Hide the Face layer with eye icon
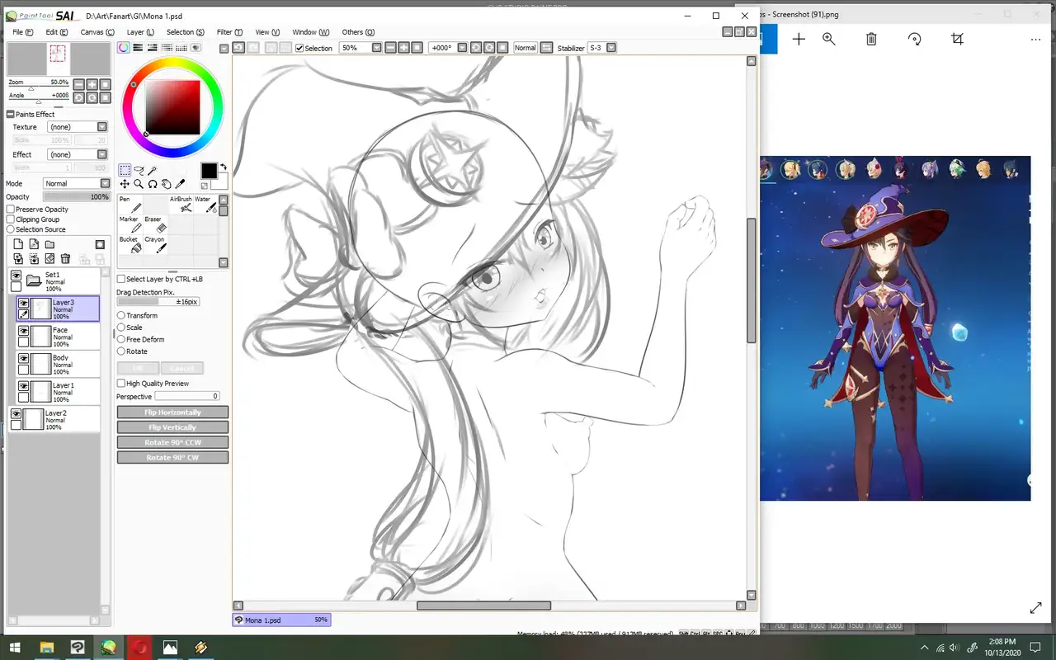Image resolution: width=1056 pixels, height=660 pixels. 24,330
